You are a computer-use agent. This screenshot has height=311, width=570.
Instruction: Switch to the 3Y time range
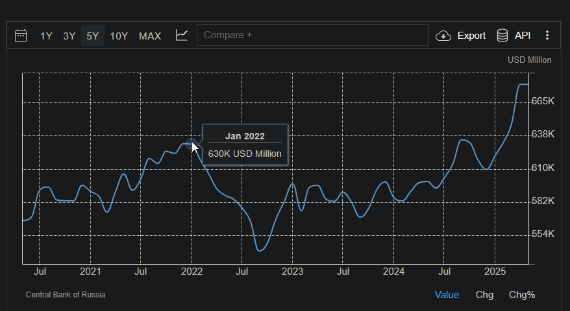click(69, 36)
